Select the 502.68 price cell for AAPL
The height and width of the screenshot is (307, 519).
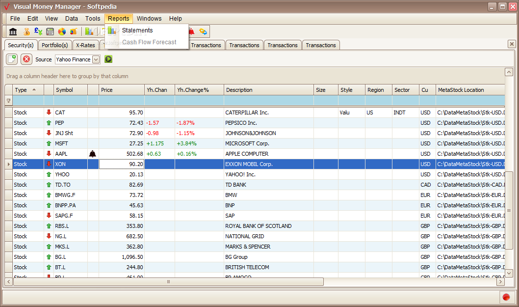click(122, 154)
